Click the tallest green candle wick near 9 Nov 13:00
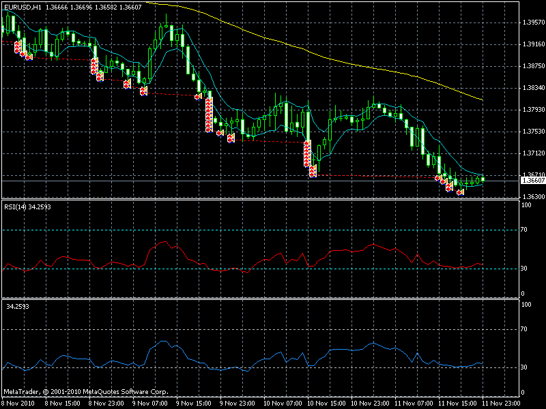 (166, 21)
